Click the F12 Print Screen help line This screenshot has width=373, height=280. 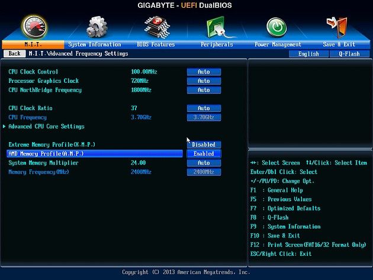point(308,245)
